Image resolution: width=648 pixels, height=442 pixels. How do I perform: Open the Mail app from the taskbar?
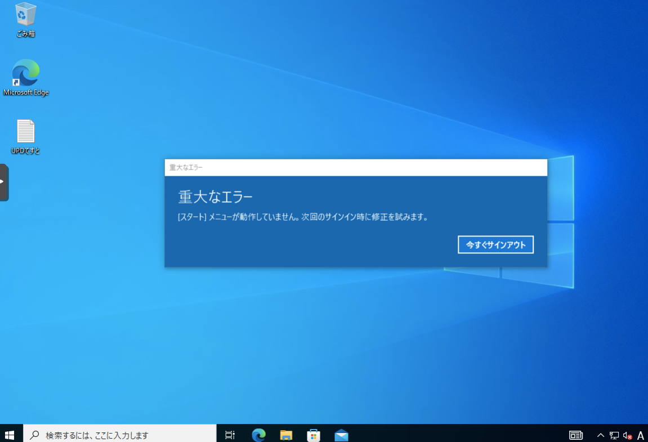[341, 435]
